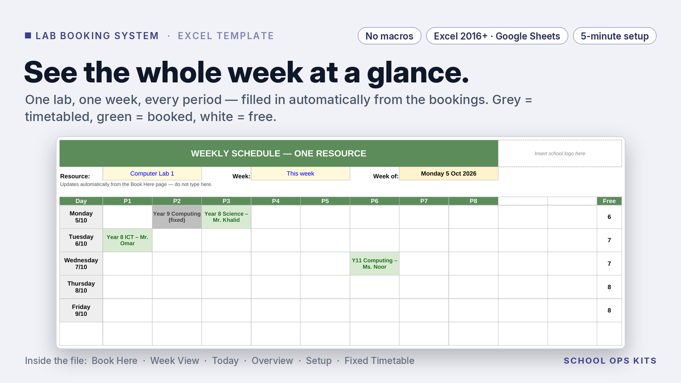Click the Free column header
681x383 pixels.
pyautogui.click(x=609, y=201)
